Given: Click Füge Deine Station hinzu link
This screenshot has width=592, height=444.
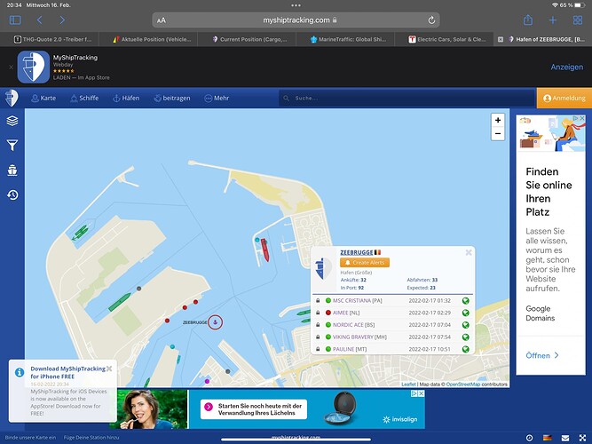Looking at the screenshot, I should (x=91, y=438).
